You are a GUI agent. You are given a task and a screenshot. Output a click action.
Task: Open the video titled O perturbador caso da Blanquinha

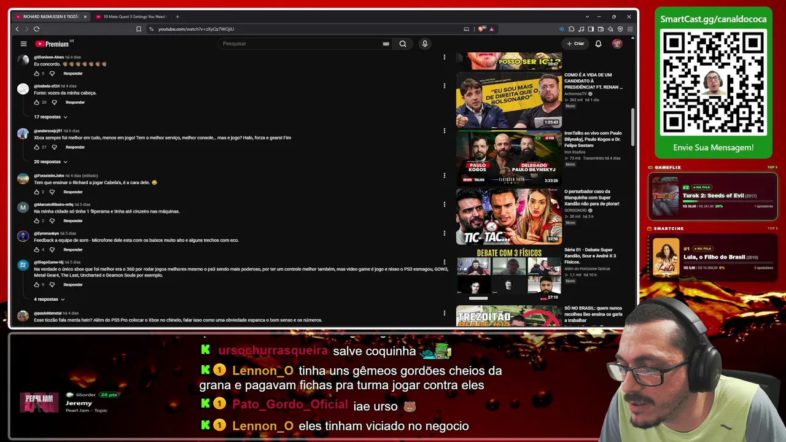(x=592, y=198)
